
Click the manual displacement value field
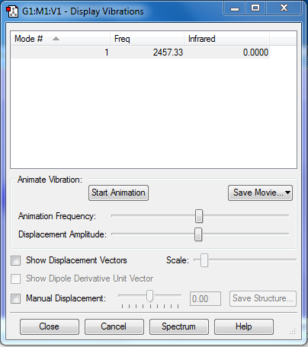tap(205, 299)
